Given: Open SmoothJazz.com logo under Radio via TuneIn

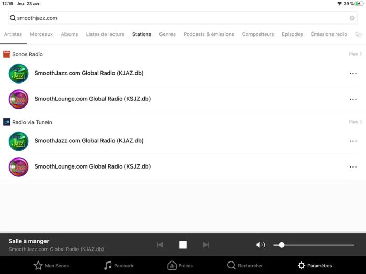Looking at the screenshot, I should (18, 141).
